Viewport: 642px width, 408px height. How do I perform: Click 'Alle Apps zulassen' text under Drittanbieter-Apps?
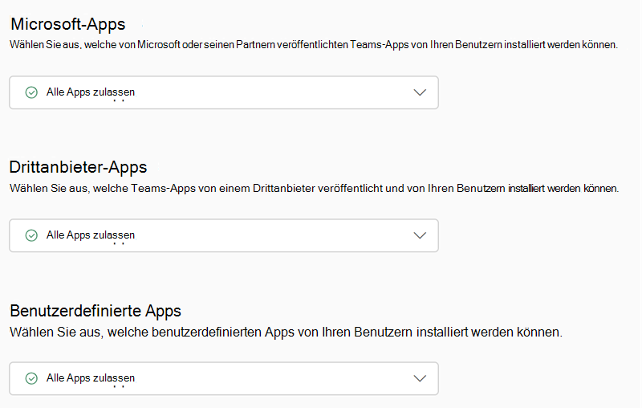click(x=91, y=235)
